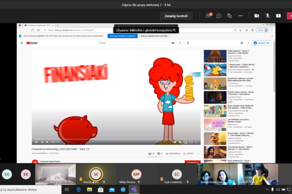292x194 pixels.
Task: Select Milan Płocica participant tile
Action: point(136,174)
